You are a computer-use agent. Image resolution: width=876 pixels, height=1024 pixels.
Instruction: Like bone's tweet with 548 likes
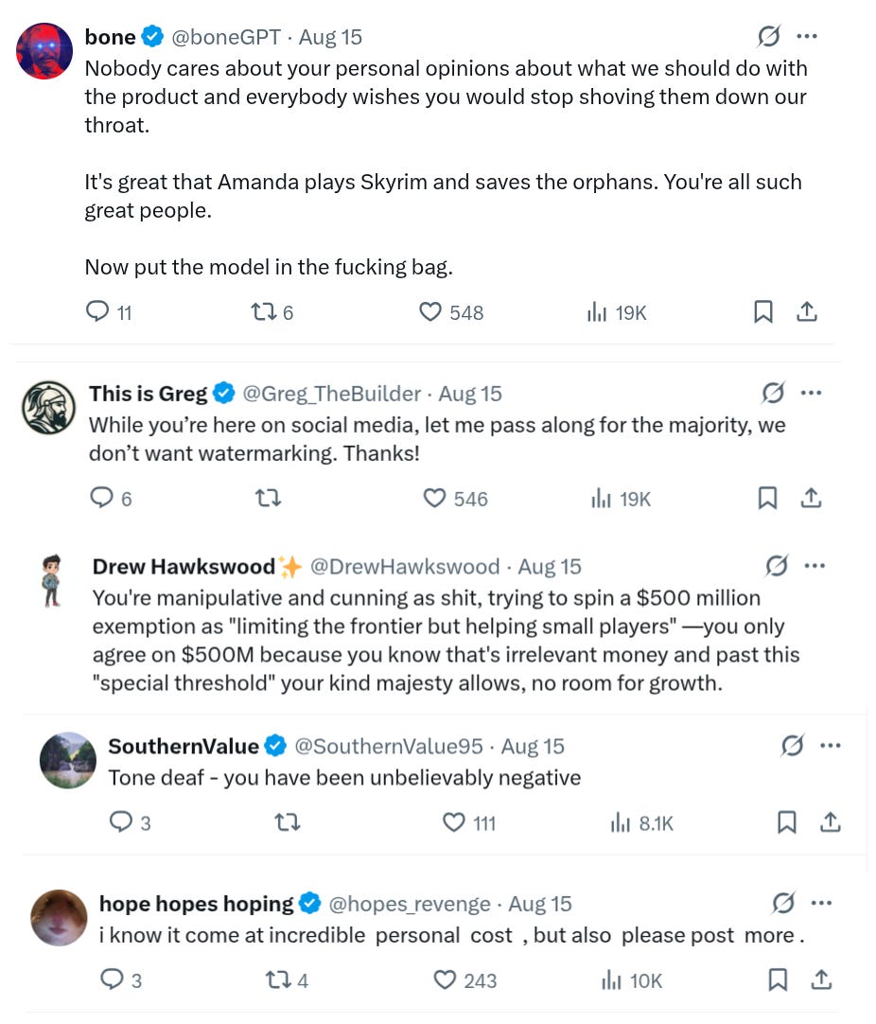[x=451, y=312]
